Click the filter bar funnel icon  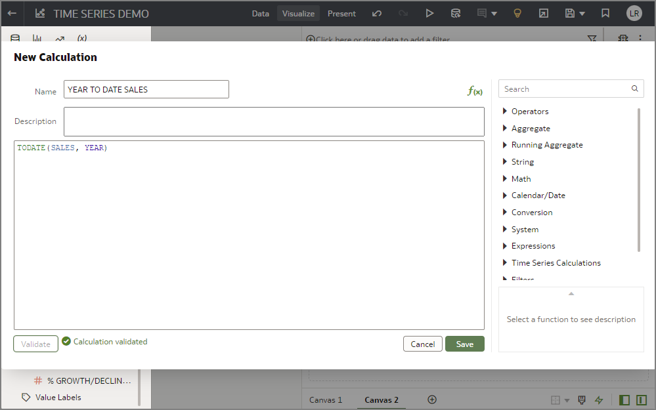592,39
